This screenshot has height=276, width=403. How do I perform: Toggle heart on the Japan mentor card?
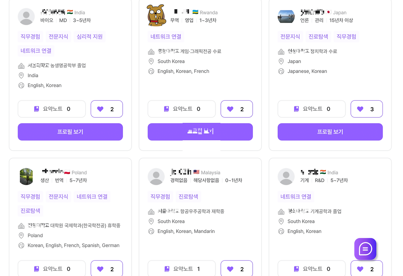(x=366, y=109)
